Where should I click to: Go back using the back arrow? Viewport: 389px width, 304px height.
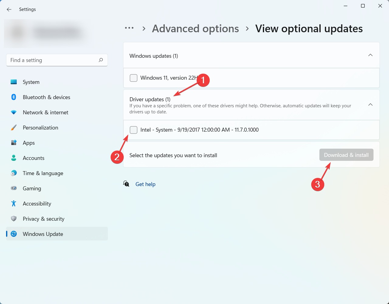9,9
